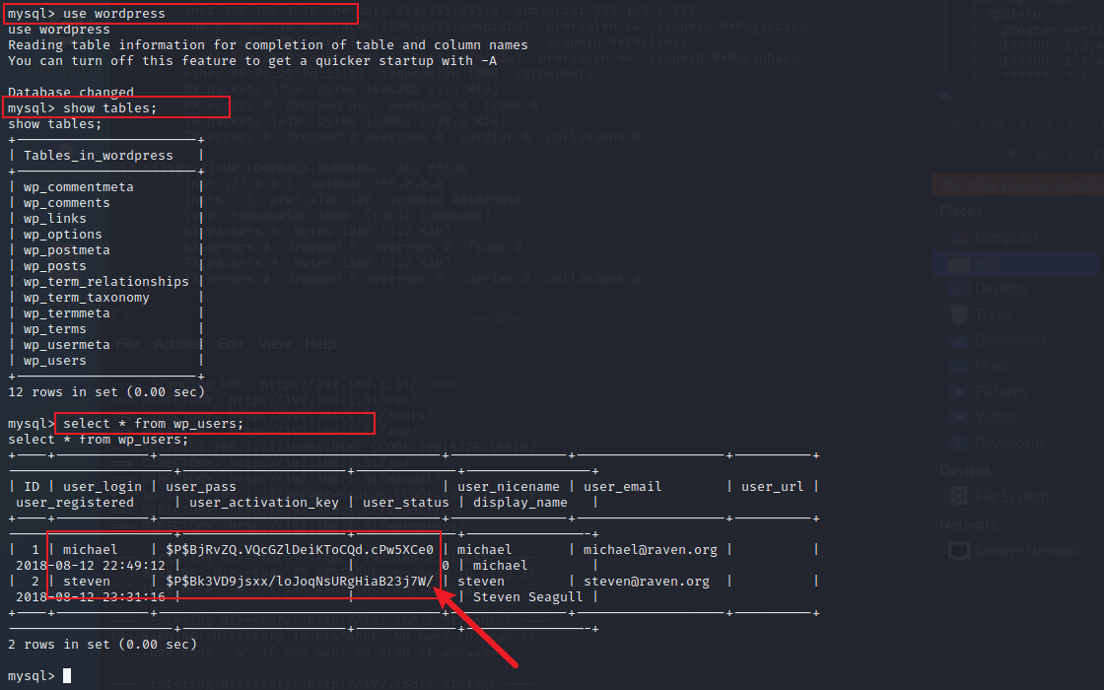
Task: Click the 'Tables_in_wordpress' column header
Action: click(98, 156)
